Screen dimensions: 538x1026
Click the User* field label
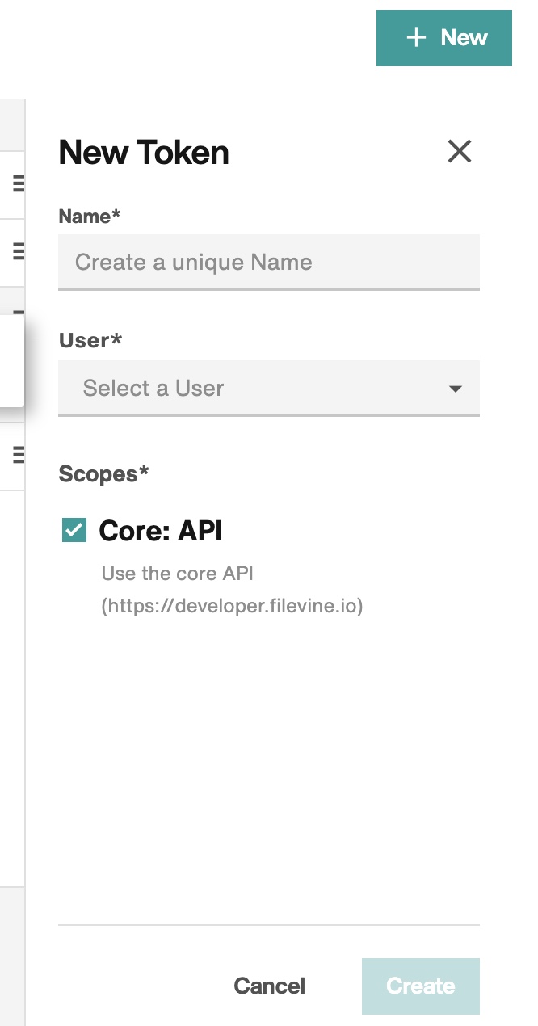pos(90,340)
